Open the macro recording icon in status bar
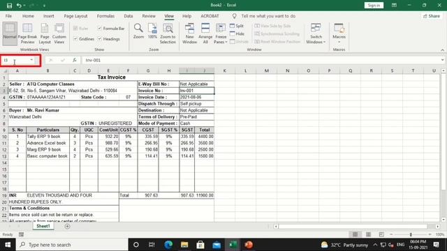The image size is (447, 251). 21,234
